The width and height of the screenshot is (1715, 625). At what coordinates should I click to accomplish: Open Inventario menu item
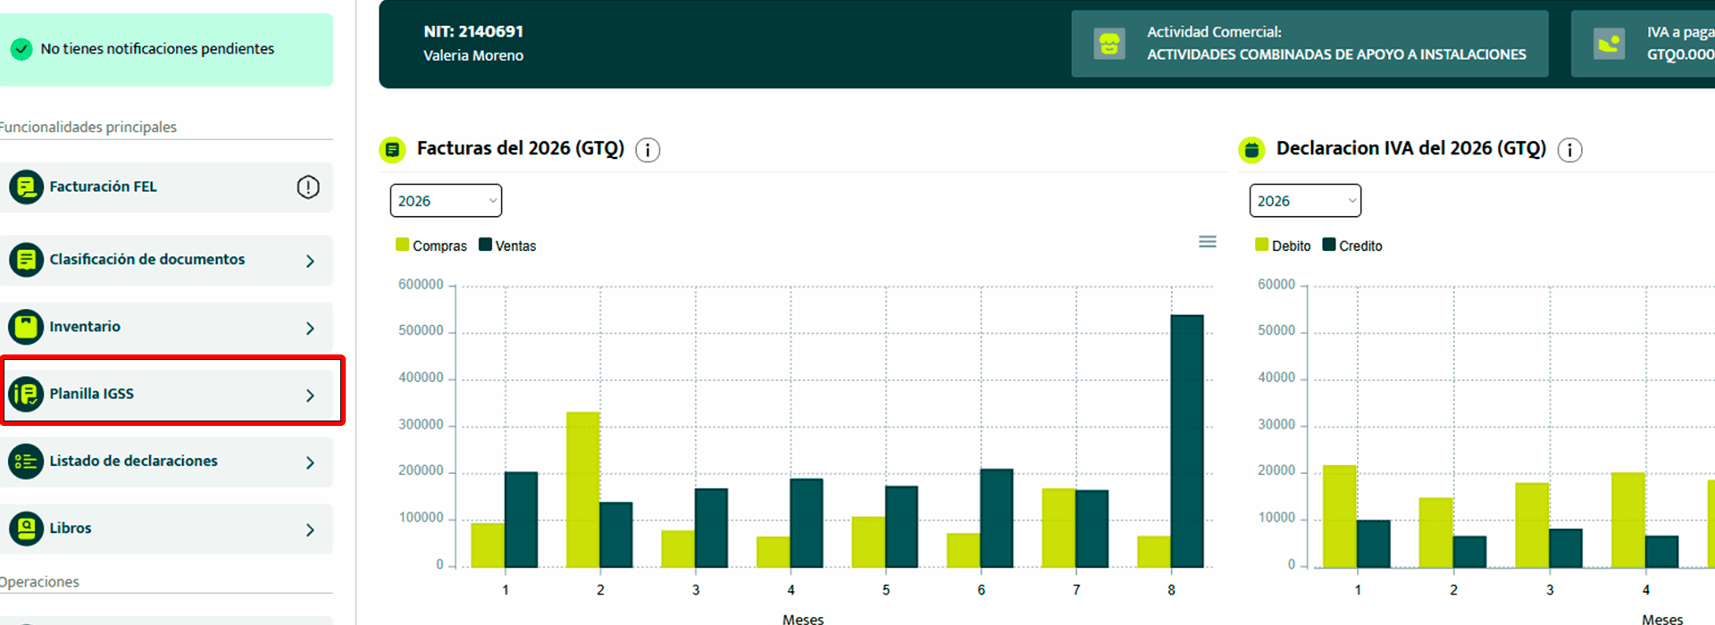click(166, 327)
